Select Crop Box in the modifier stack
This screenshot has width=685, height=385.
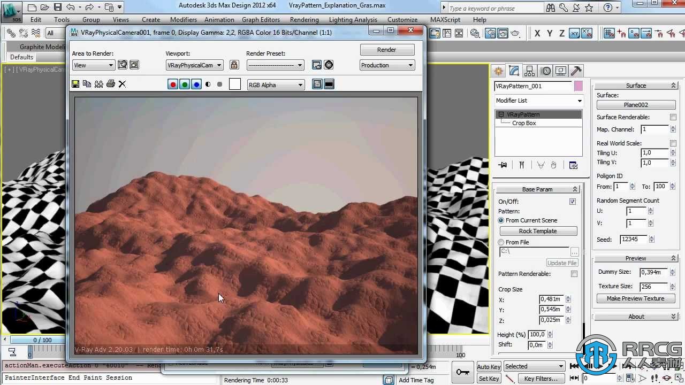click(x=524, y=123)
